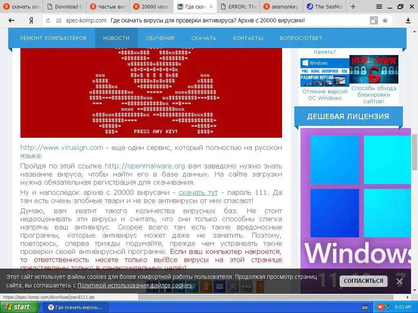Switch to the 'Частые воп' tab
Viewport: 418px width, 313px height.
coord(108,7)
